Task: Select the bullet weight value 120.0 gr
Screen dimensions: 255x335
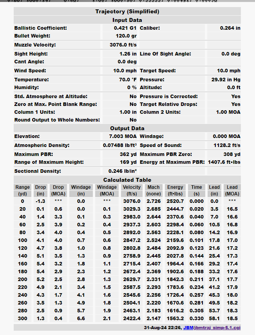Action: pyautogui.click(x=126, y=36)
